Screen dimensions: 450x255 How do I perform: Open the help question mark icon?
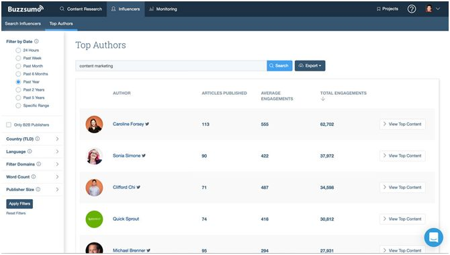point(412,9)
